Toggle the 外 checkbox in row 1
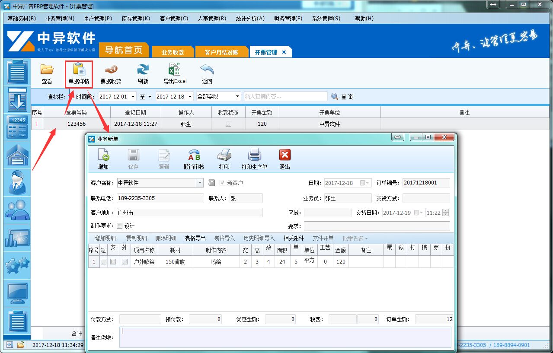The image size is (553, 353). click(125, 262)
